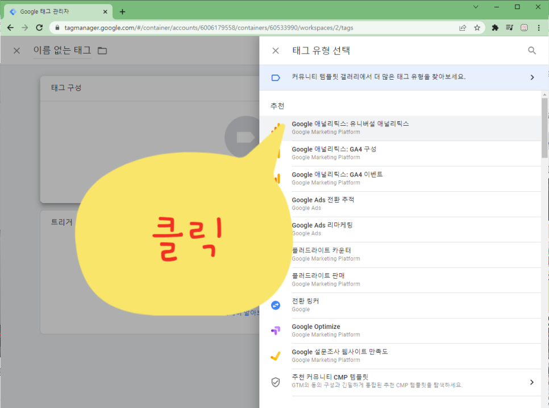Select Google 애널리틱스: GA4 구성
This screenshot has height=408, width=549.
pos(400,154)
